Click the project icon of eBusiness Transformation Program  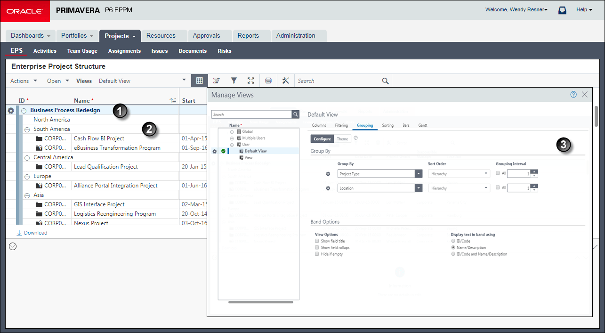(39, 148)
